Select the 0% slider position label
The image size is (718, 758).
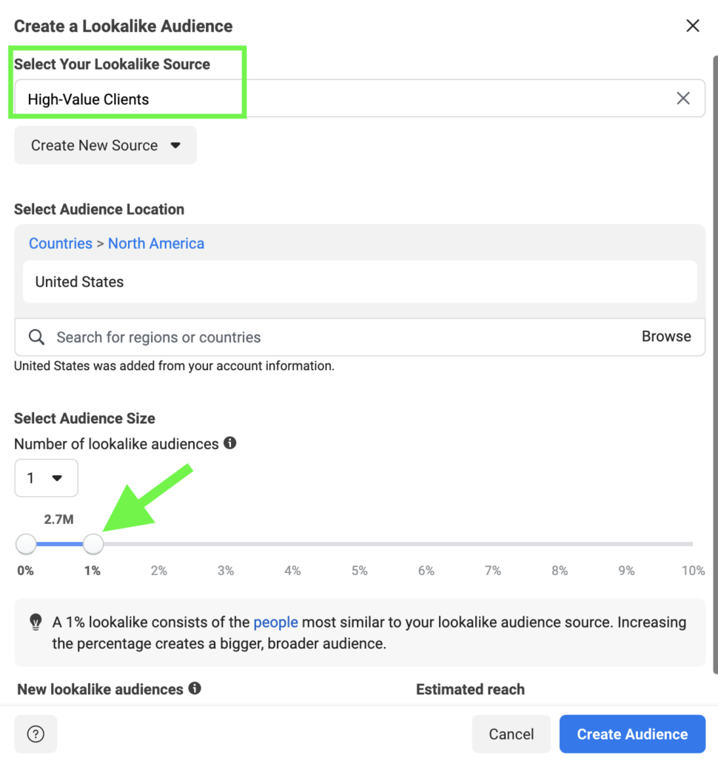tap(25, 570)
